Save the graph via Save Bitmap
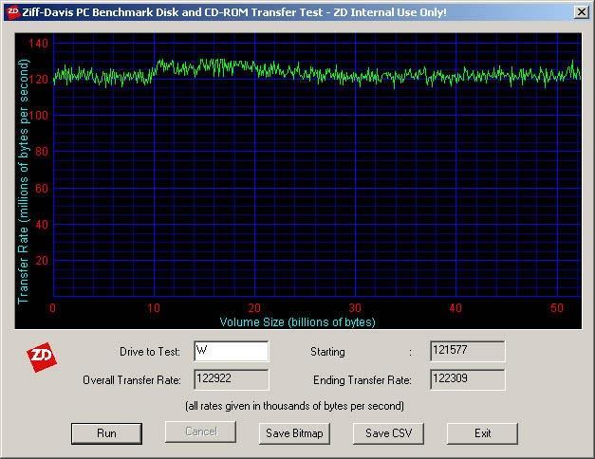Image resolution: width=595 pixels, height=459 pixels. pos(294,433)
